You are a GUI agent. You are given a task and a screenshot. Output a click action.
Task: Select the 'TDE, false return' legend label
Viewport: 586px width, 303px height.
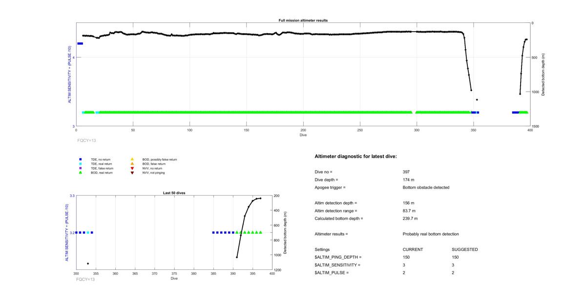click(102, 168)
